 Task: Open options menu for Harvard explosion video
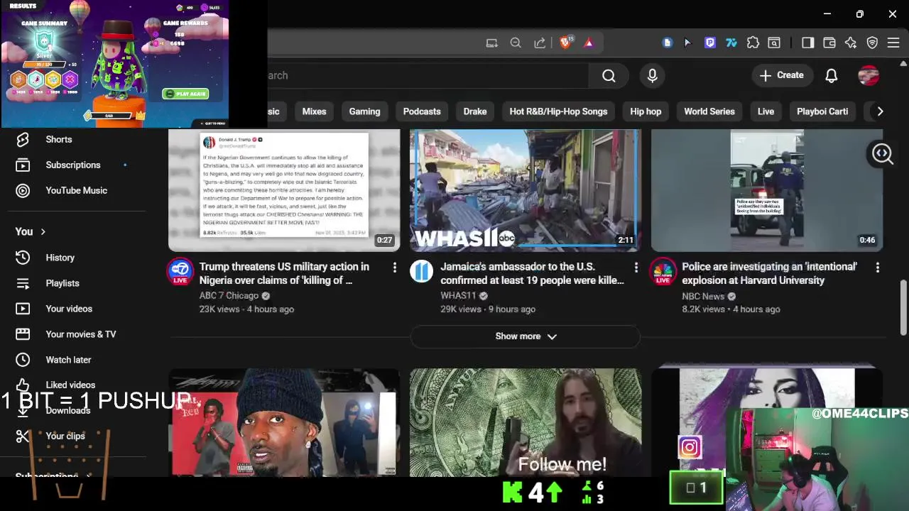pyautogui.click(x=877, y=267)
